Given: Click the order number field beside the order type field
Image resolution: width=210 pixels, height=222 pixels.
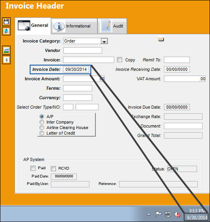Looking at the screenshot, I should click(x=87, y=107).
